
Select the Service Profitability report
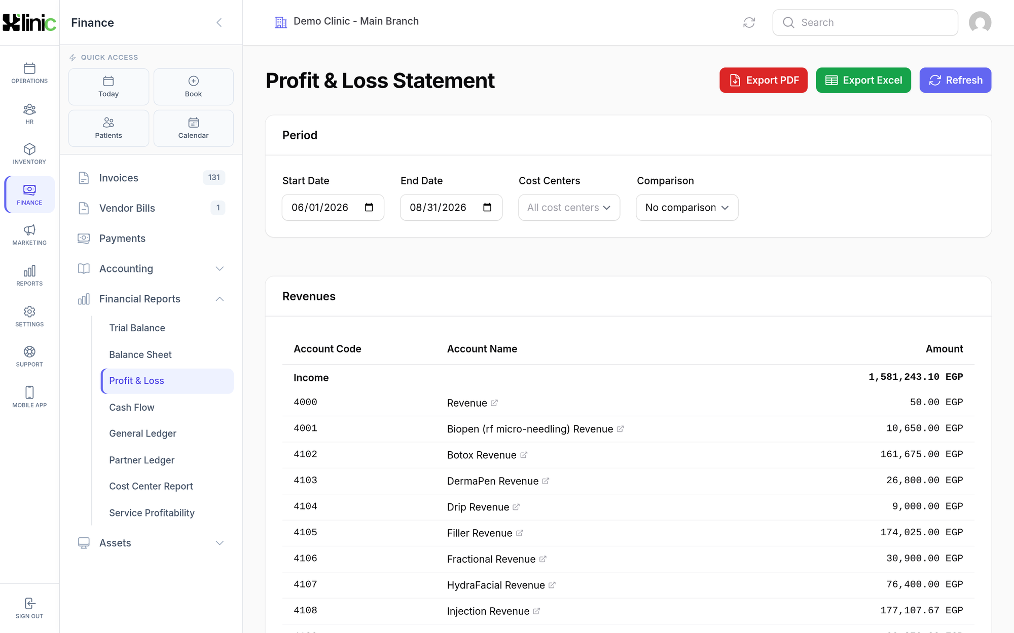tap(167, 512)
